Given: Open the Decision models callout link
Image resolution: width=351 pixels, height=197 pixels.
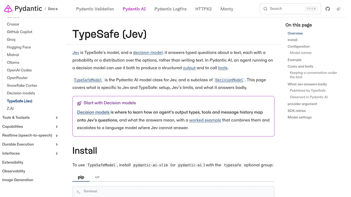Looking at the screenshot, I should (x=93, y=112).
